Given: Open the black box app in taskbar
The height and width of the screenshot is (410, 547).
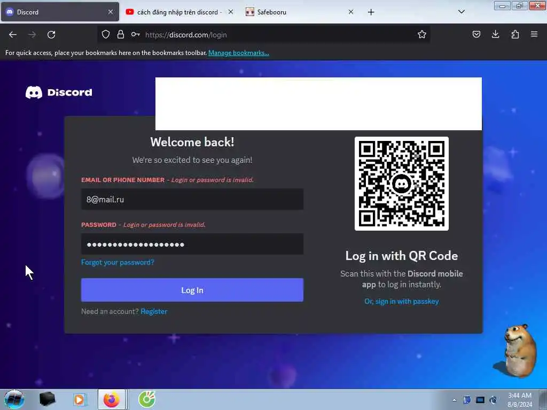Looking at the screenshot, I should (x=47, y=399).
